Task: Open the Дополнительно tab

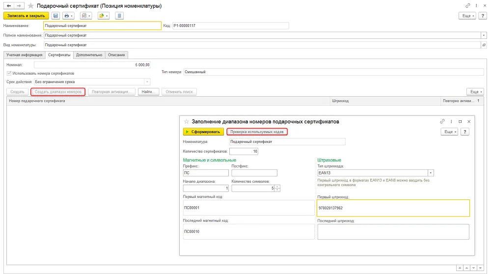Action: [89, 55]
